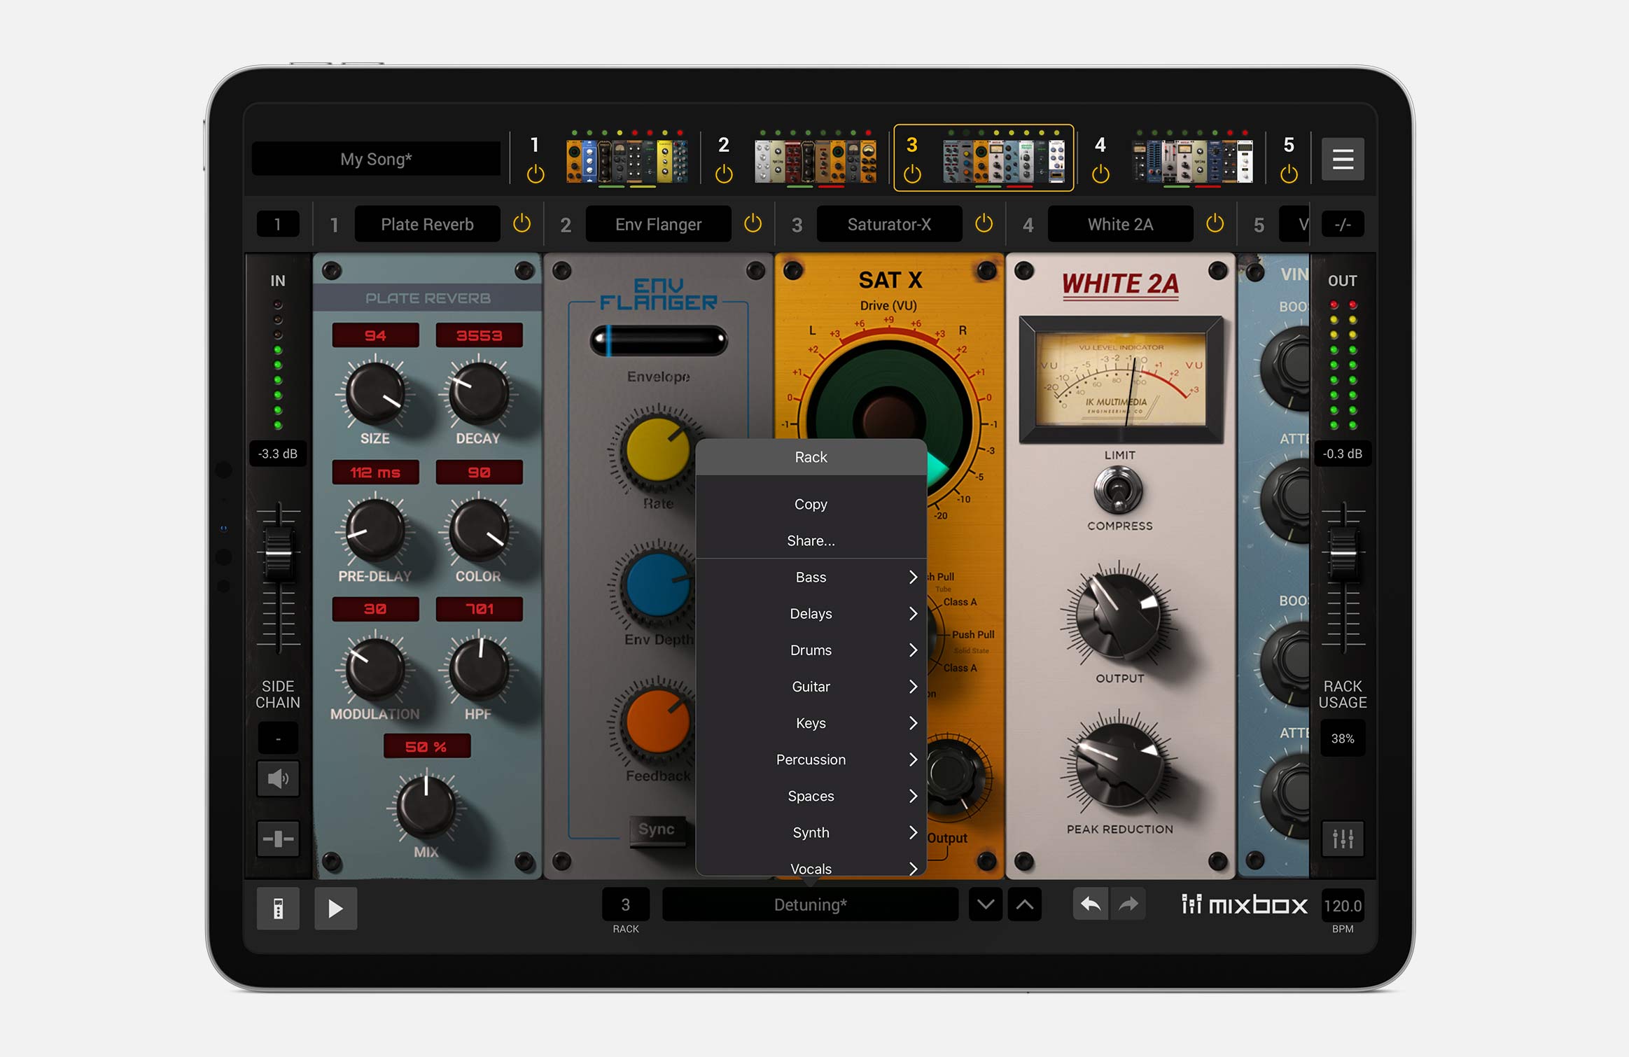Expand the Bass preset category
Image resolution: width=1629 pixels, height=1057 pixels.
click(811, 577)
